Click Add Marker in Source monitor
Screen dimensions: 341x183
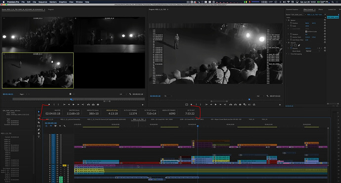coord(49,105)
